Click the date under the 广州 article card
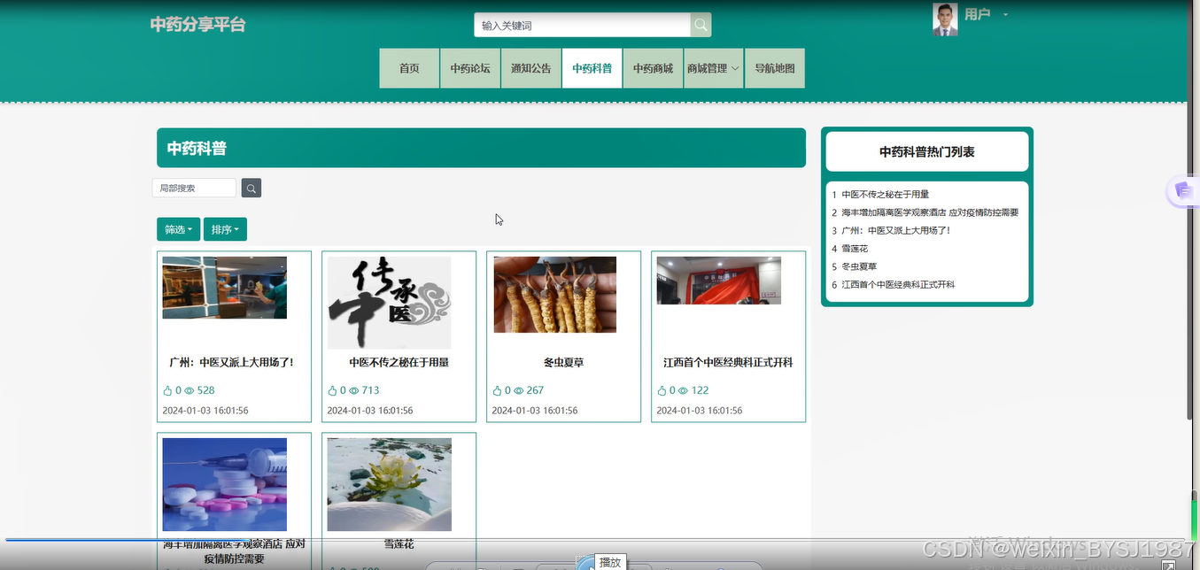 coord(205,411)
